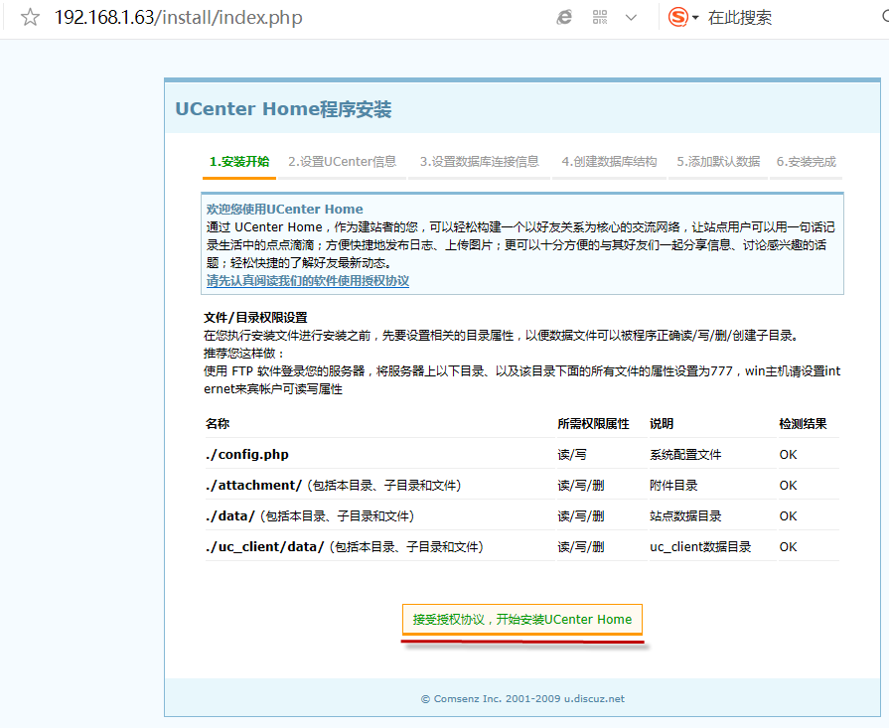The image size is (889, 728).
Task: Focus the 在此搜索 search field
Action: coord(739,18)
